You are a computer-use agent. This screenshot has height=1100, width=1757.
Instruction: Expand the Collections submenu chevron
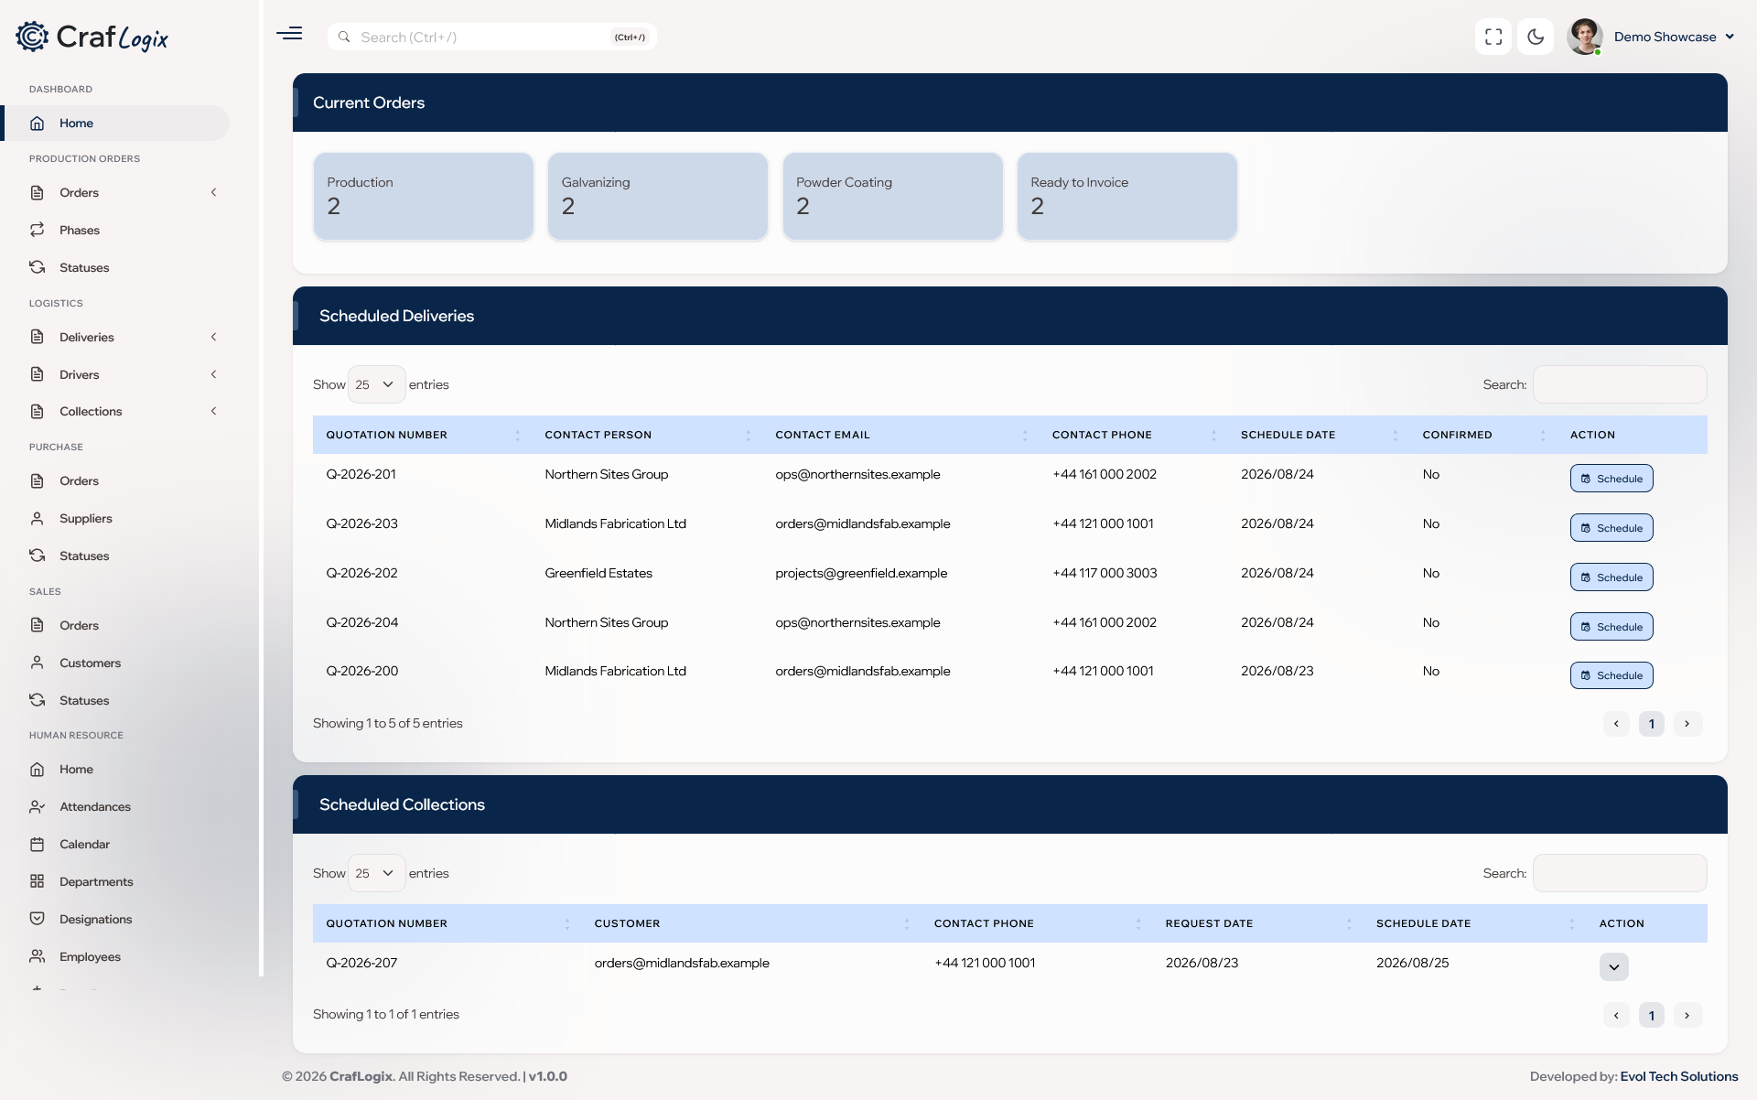pos(213,411)
